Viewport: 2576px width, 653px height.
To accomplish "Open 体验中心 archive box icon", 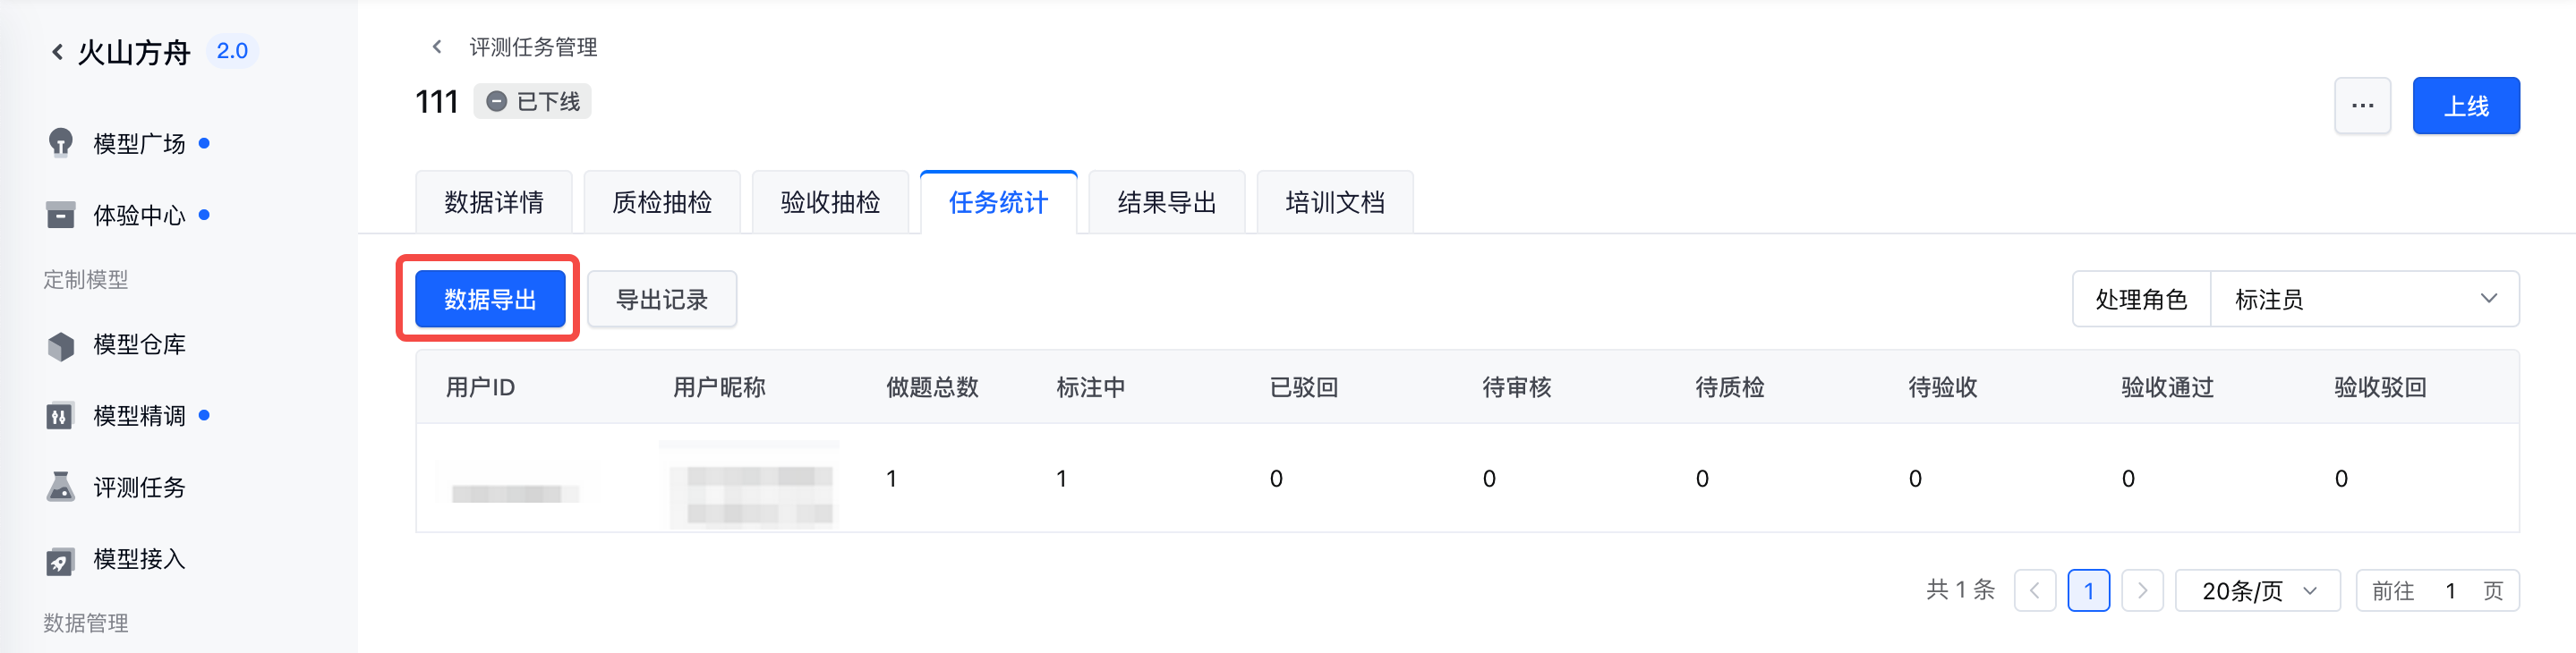I will pos(61,215).
